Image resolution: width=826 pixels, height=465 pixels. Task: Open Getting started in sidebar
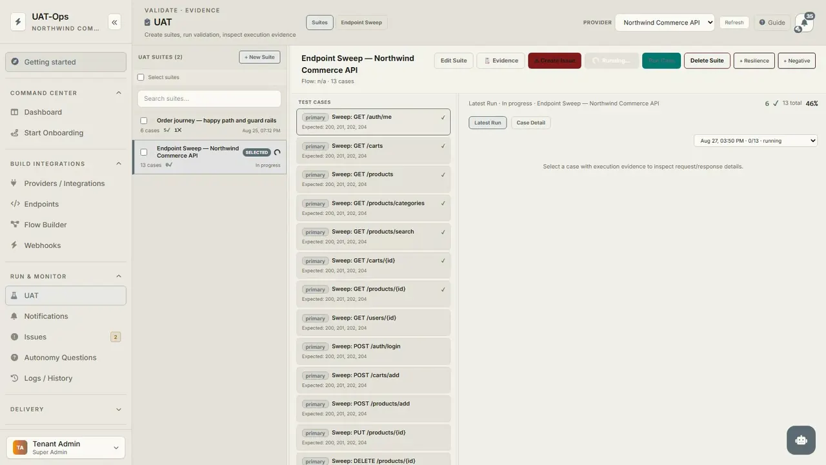(x=65, y=62)
